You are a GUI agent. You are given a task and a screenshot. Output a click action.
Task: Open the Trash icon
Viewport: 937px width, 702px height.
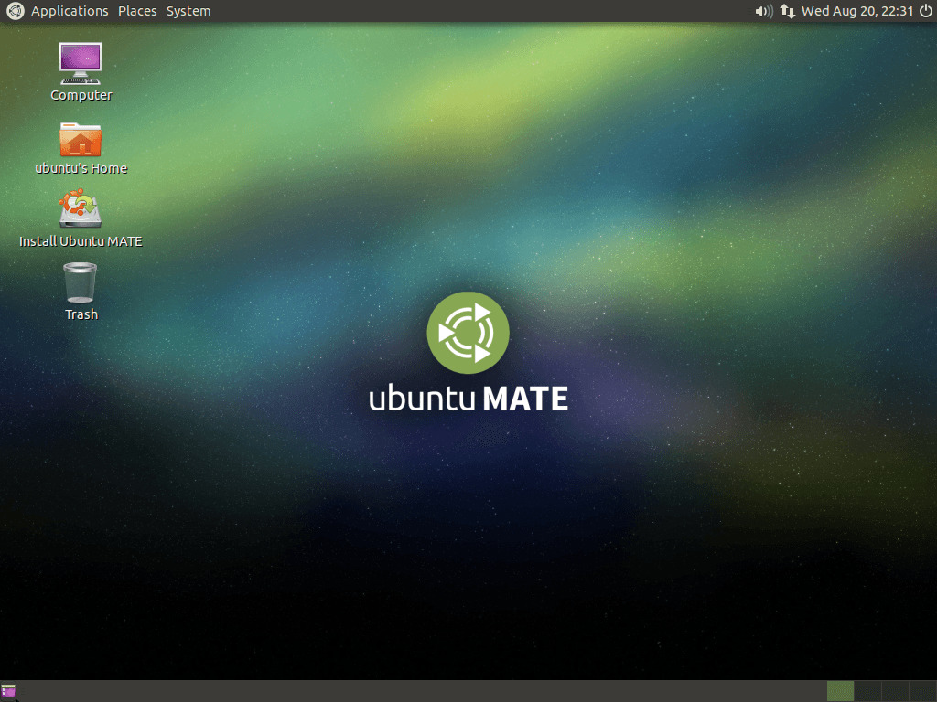[x=80, y=285]
